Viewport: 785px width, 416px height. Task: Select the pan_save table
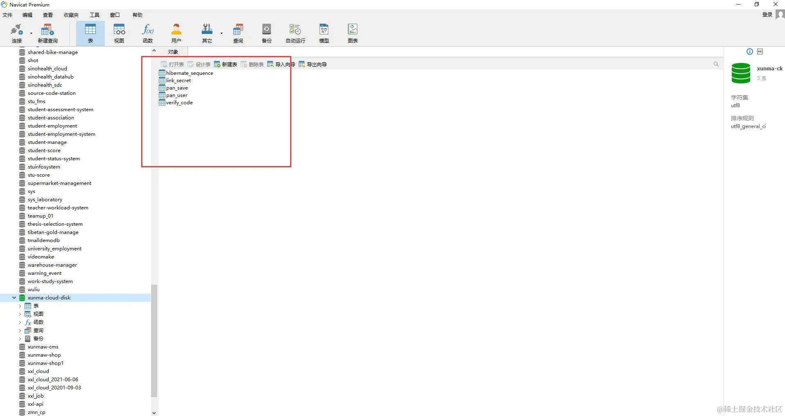tap(173, 88)
